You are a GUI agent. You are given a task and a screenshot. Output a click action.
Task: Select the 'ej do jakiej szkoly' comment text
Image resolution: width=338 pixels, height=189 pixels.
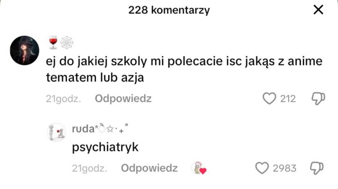pyautogui.click(x=184, y=69)
